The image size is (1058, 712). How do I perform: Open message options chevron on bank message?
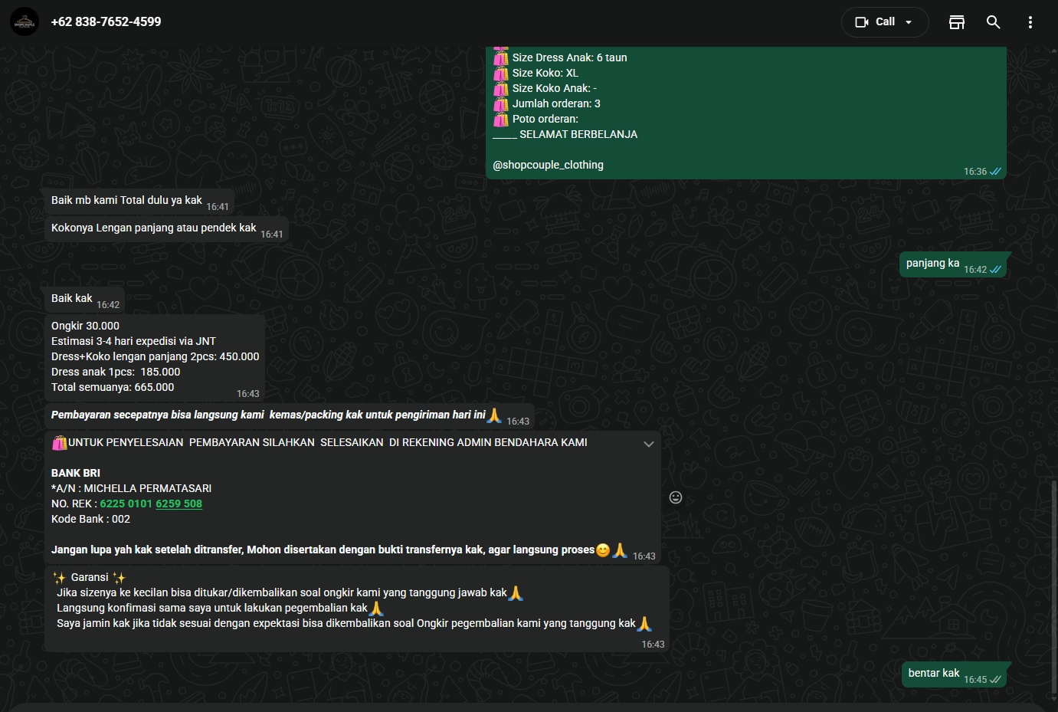tap(648, 444)
